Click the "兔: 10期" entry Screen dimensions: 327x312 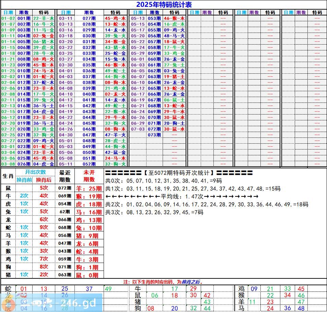click(x=89, y=228)
